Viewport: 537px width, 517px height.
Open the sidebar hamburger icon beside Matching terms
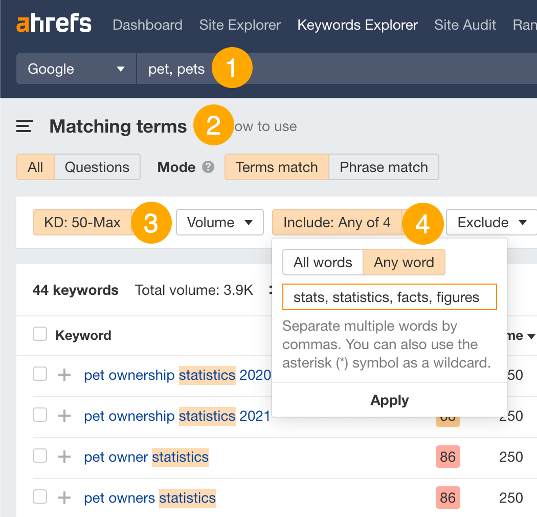24,126
